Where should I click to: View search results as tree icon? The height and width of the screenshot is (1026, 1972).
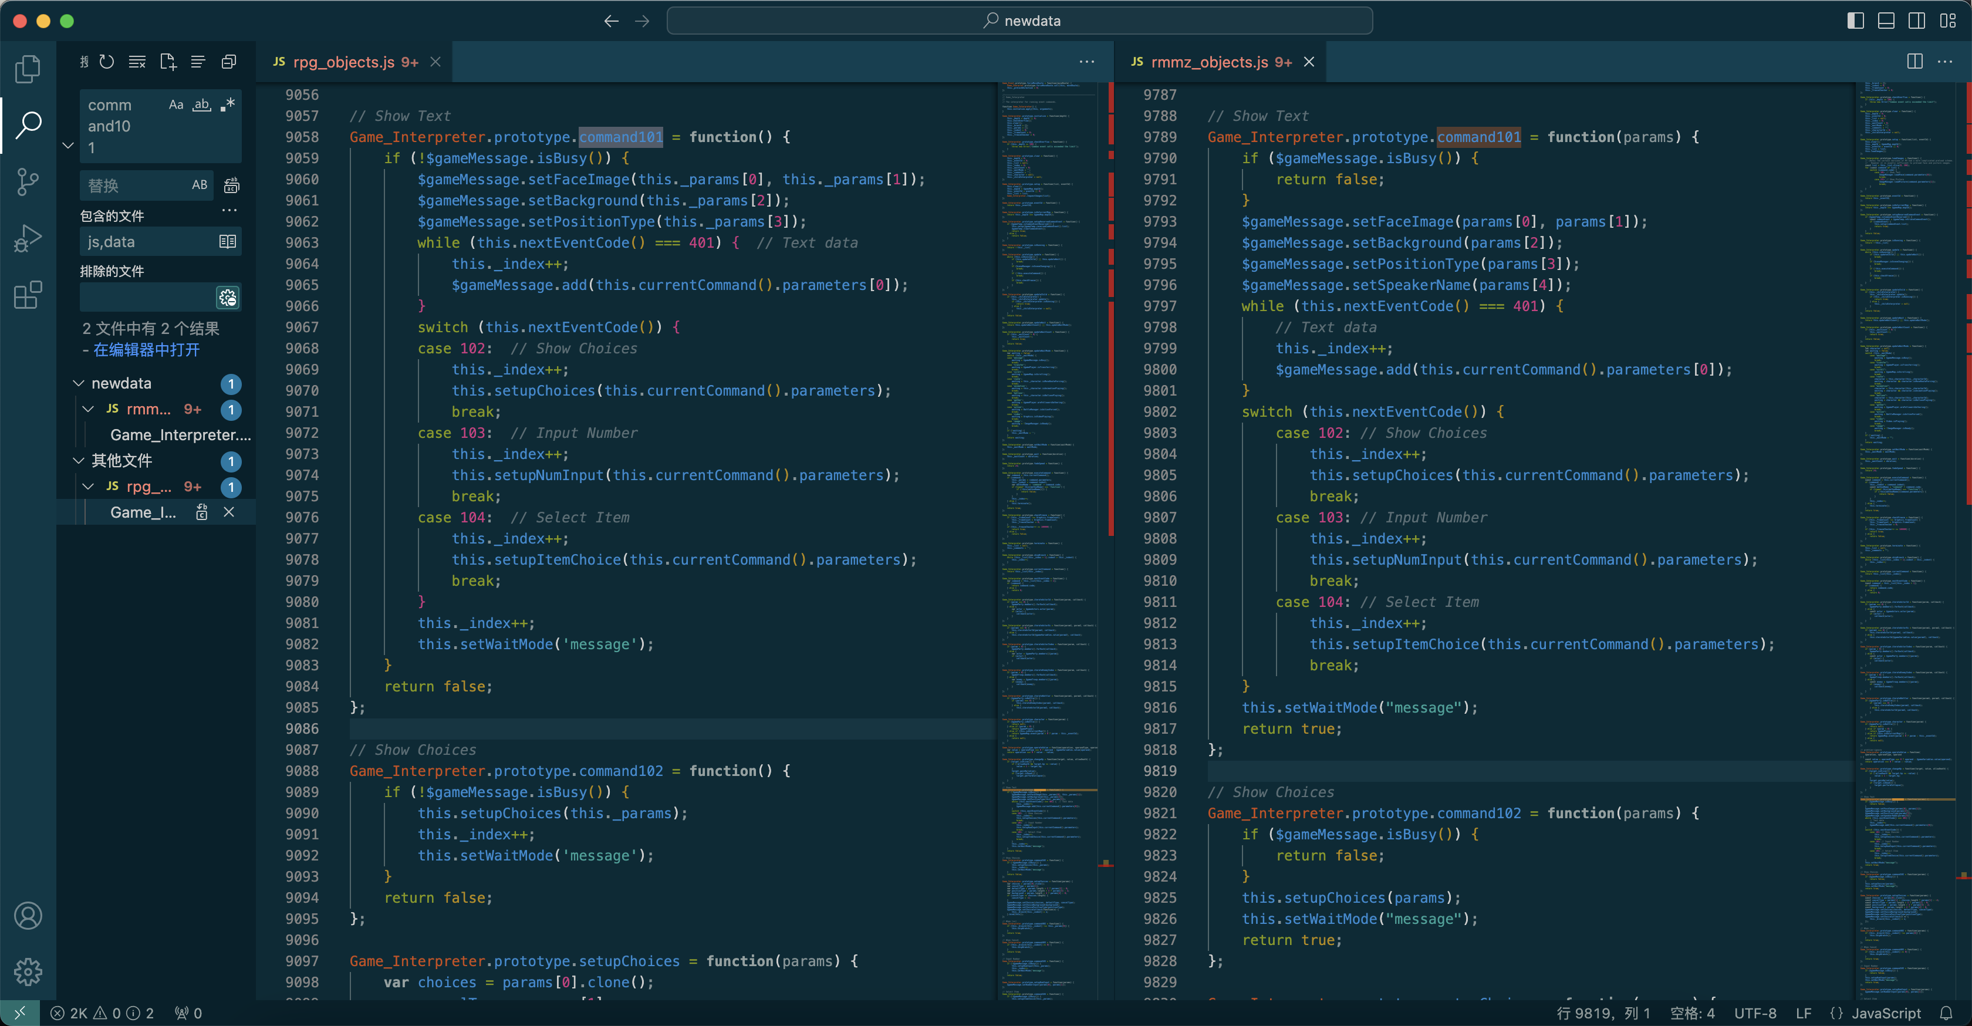[198, 62]
